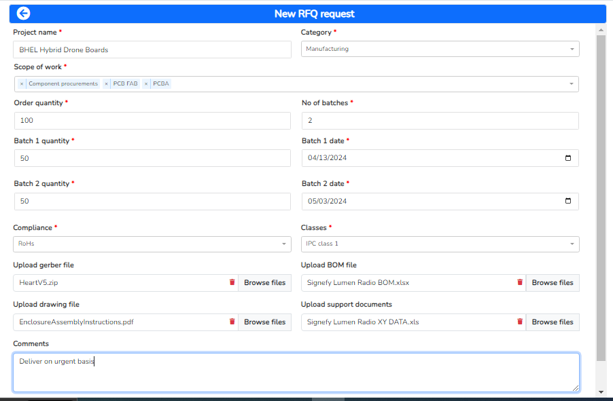Delete the HeartV5.zip gerber file
613x401 pixels.
(x=232, y=283)
